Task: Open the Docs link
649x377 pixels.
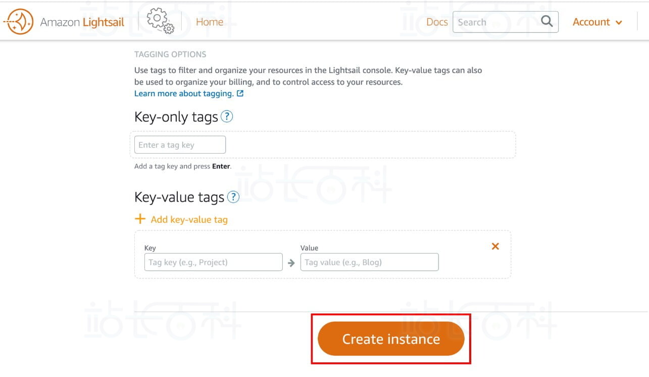Action: 437,22
